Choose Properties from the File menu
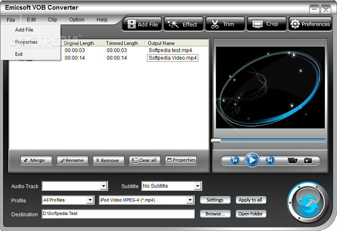This screenshot has width=337, height=231. 31,42
